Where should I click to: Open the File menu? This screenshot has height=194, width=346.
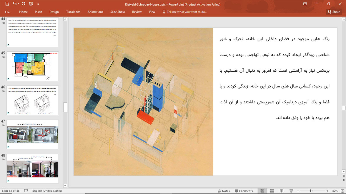click(7, 12)
